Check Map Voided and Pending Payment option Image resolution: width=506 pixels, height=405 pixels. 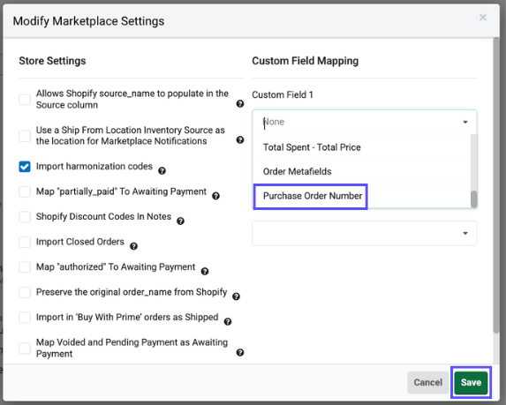coord(25,349)
